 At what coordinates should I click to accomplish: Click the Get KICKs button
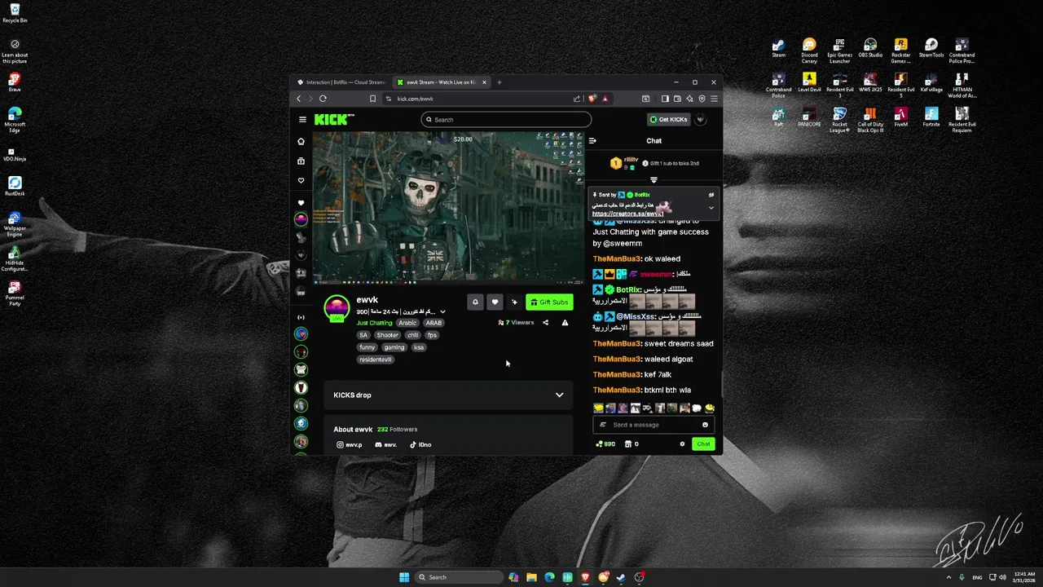tap(669, 119)
